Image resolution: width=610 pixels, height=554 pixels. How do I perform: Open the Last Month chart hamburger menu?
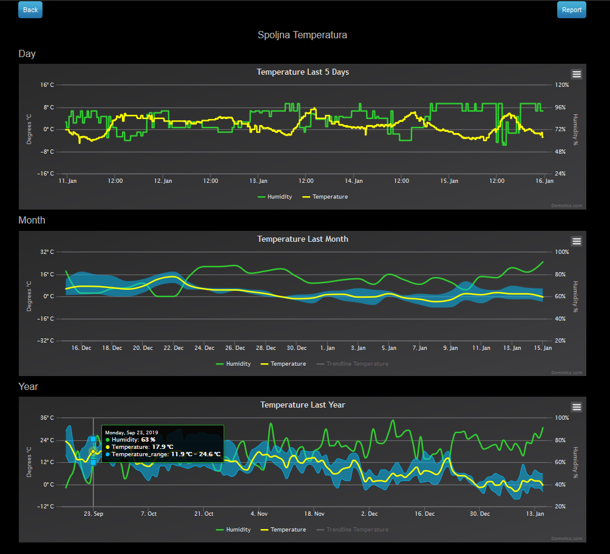577,241
